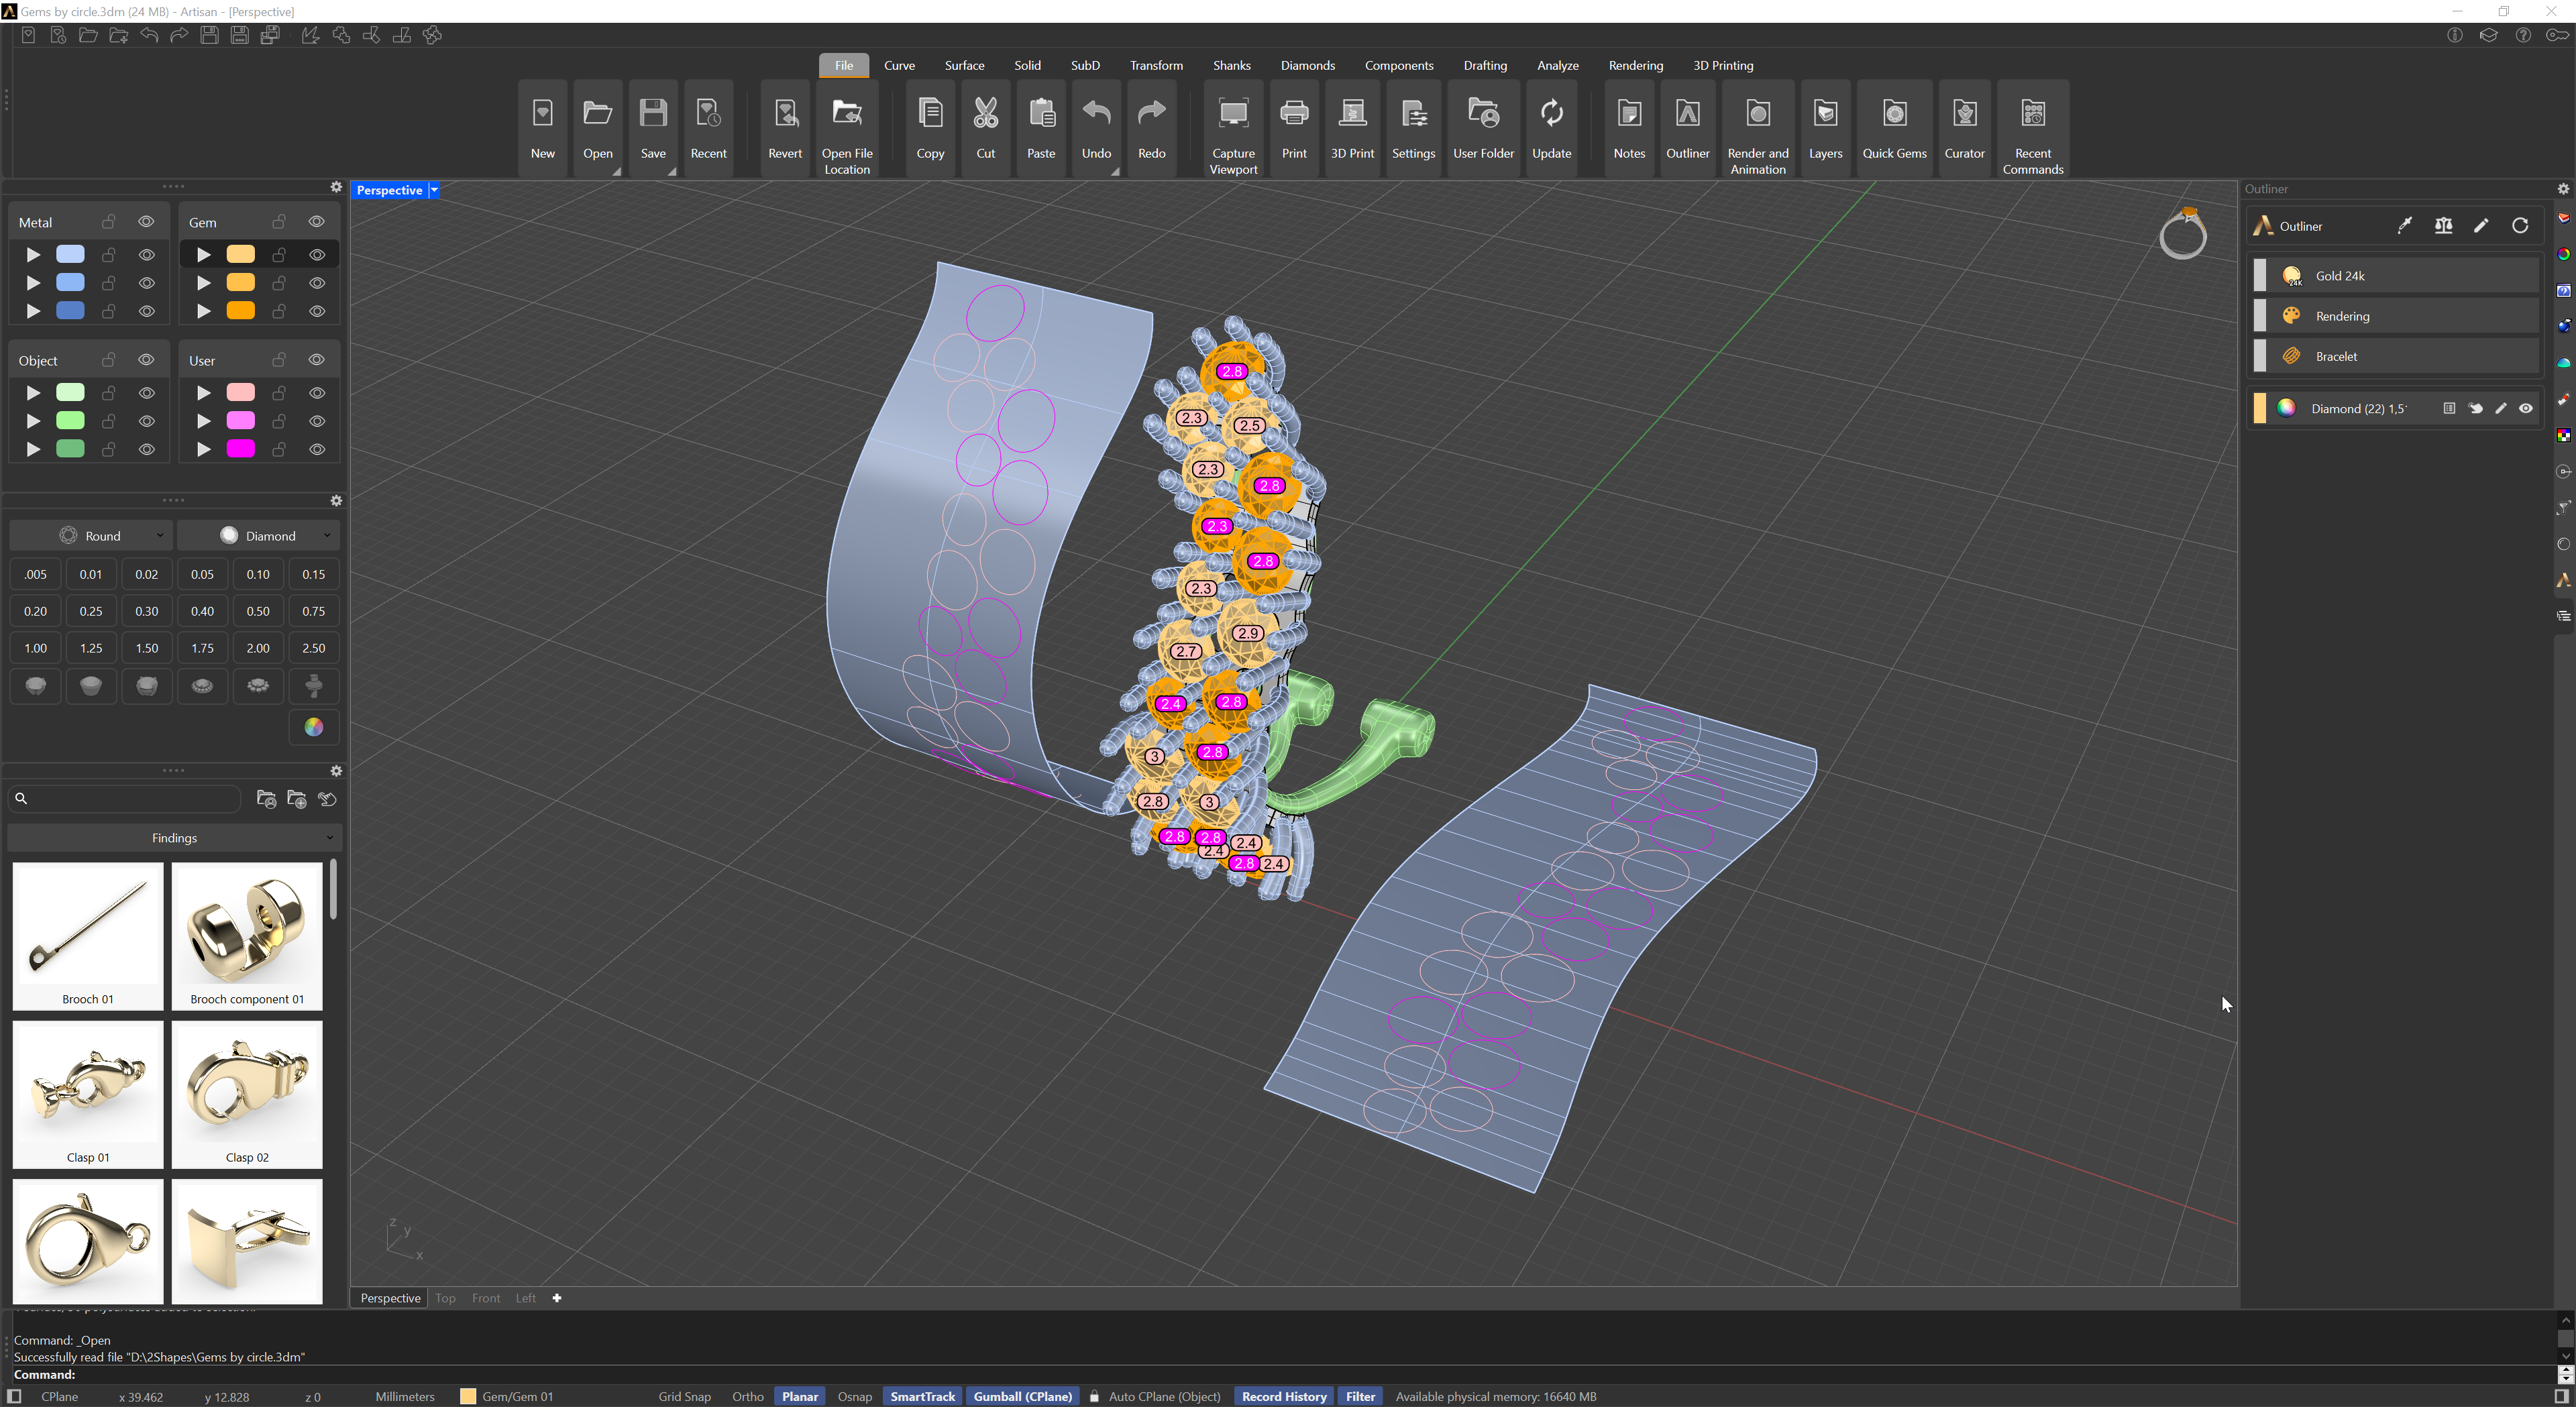This screenshot has height=1407, width=2576.
Task: Switch to the 3D Printing tab
Action: pyautogui.click(x=1723, y=65)
